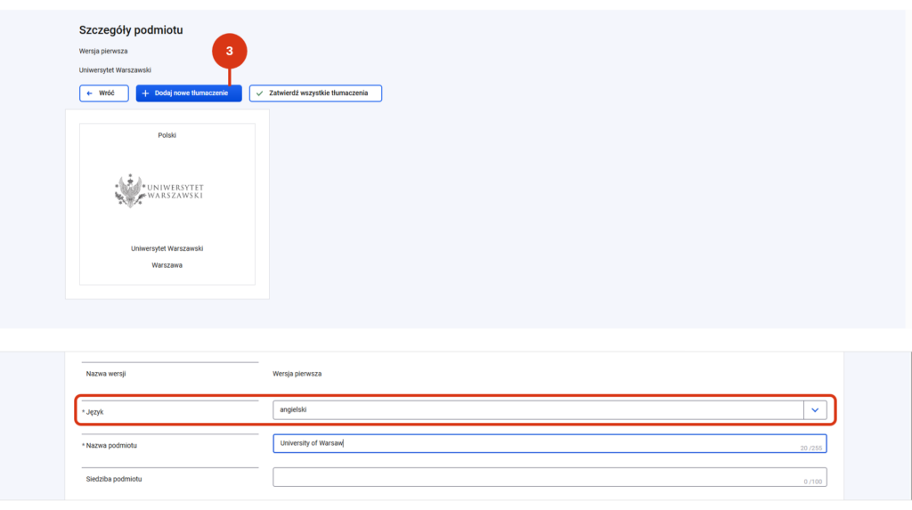Image resolution: width=912 pixels, height=510 pixels.
Task: Click Dodaj nowe tłumaczenie button
Action: (189, 93)
